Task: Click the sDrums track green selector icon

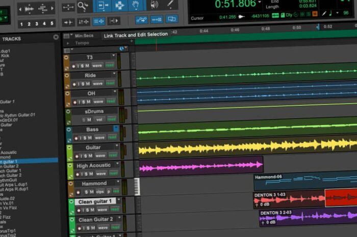Action: point(68,111)
